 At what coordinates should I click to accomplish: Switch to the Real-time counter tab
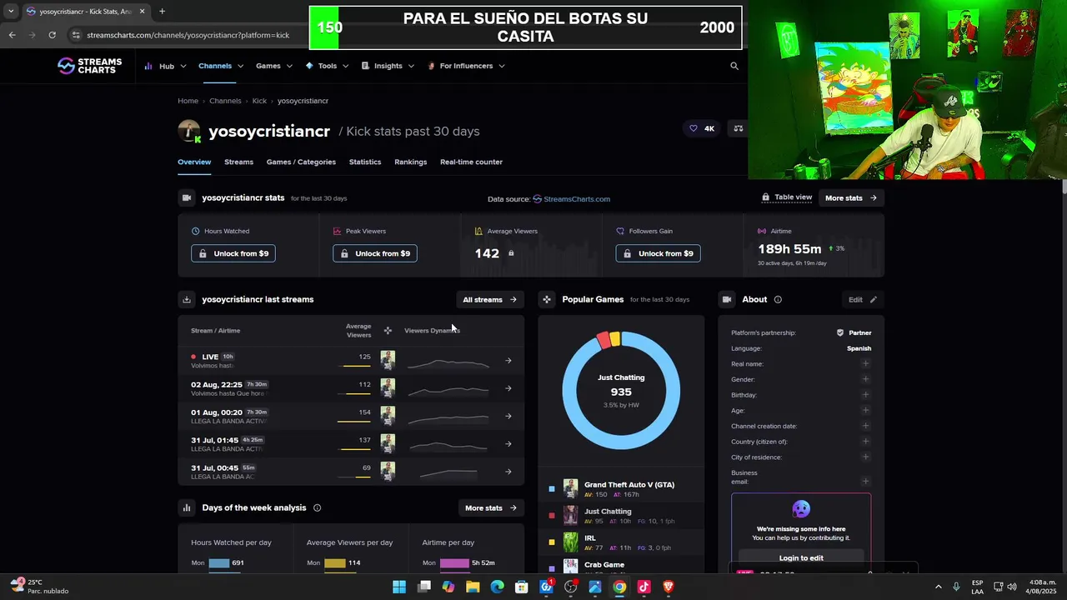point(471,162)
